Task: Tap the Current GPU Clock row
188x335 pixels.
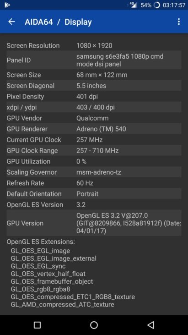Action: tap(94, 140)
